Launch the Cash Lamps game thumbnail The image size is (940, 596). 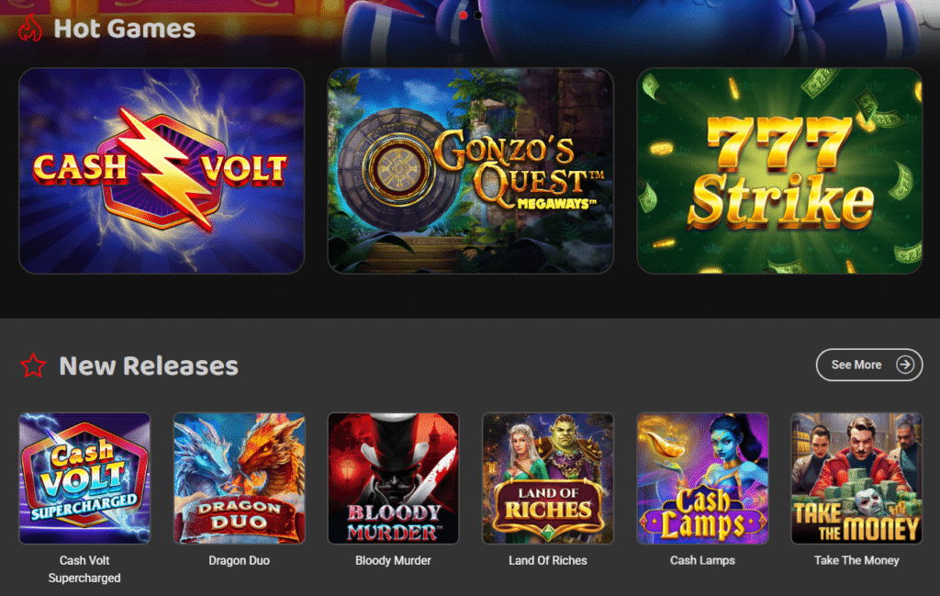point(702,478)
